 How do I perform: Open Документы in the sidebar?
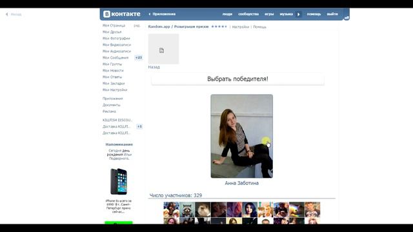pos(112,105)
